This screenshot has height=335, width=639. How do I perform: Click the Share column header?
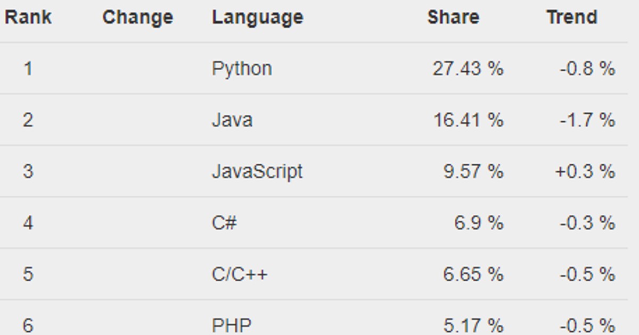(453, 18)
